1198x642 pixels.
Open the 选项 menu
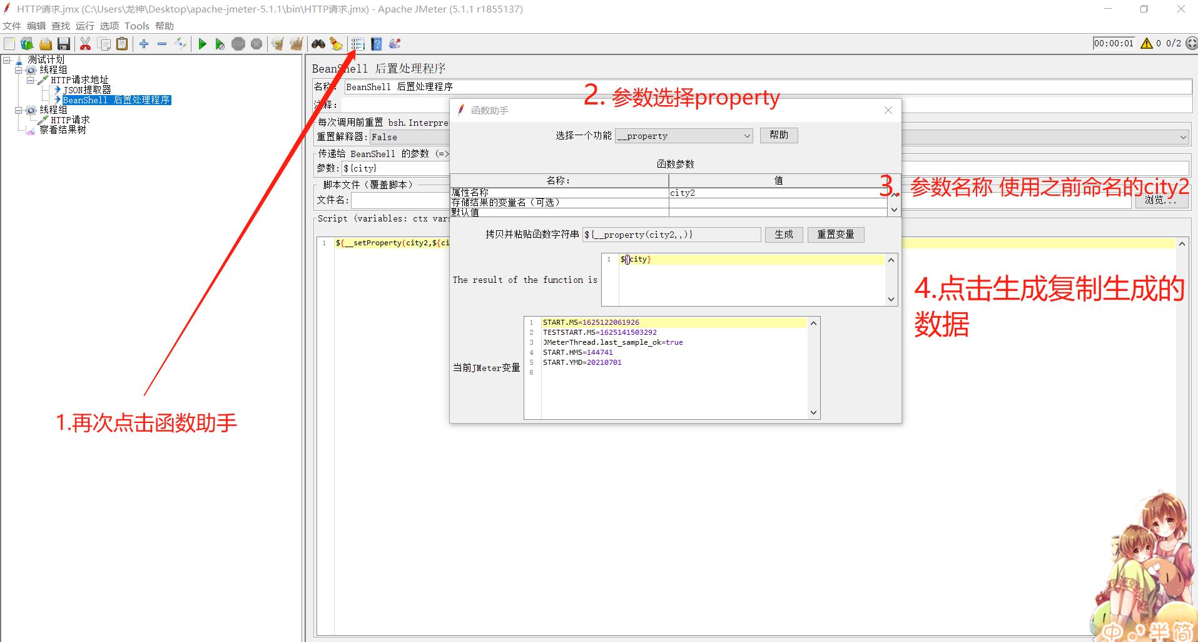click(109, 26)
